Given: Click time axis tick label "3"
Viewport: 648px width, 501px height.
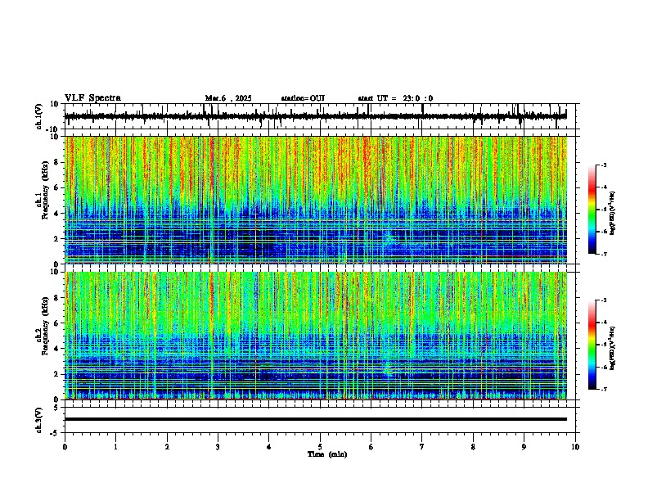Looking at the screenshot, I should click(218, 447).
